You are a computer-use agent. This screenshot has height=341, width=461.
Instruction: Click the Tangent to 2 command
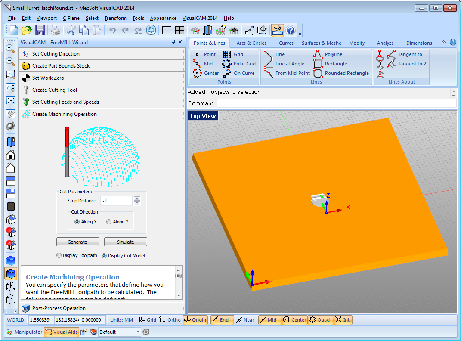click(407, 63)
